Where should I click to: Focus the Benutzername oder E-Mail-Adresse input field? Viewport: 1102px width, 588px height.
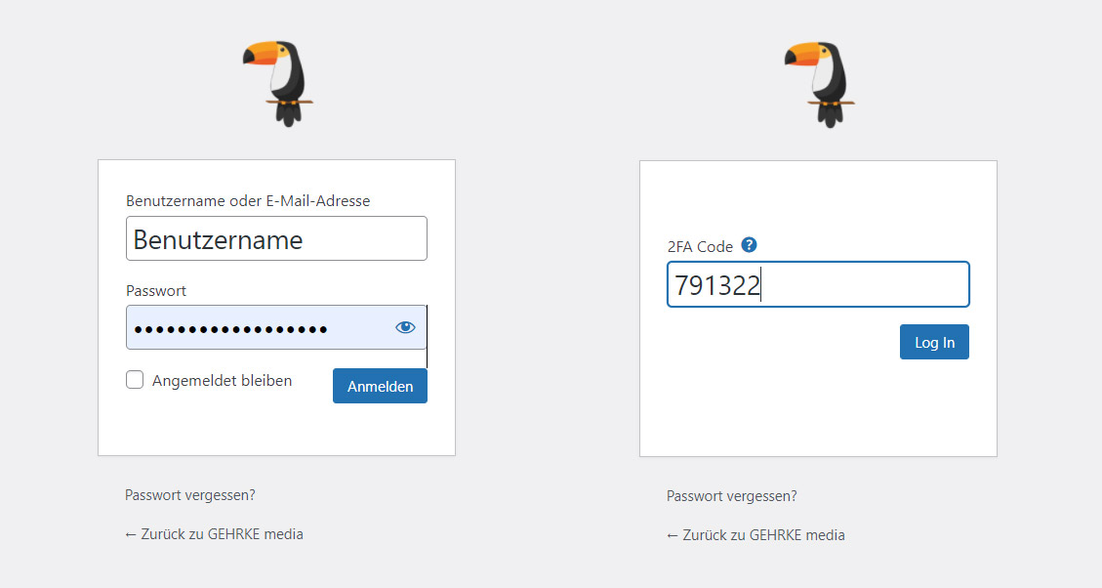click(276, 238)
